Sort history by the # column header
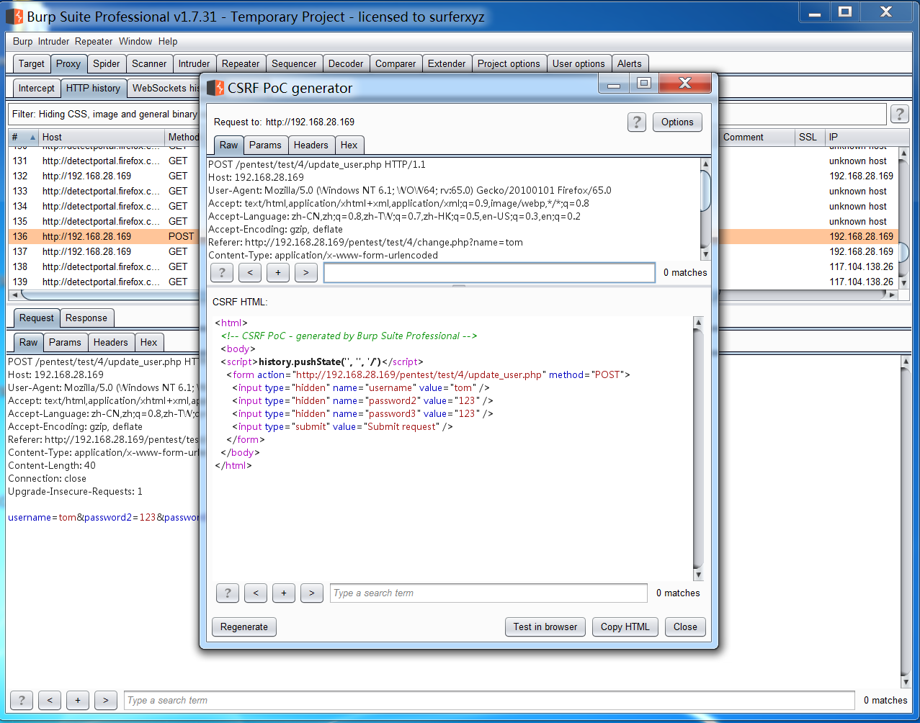The width and height of the screenshot is (920, 723). pos(22,137)
